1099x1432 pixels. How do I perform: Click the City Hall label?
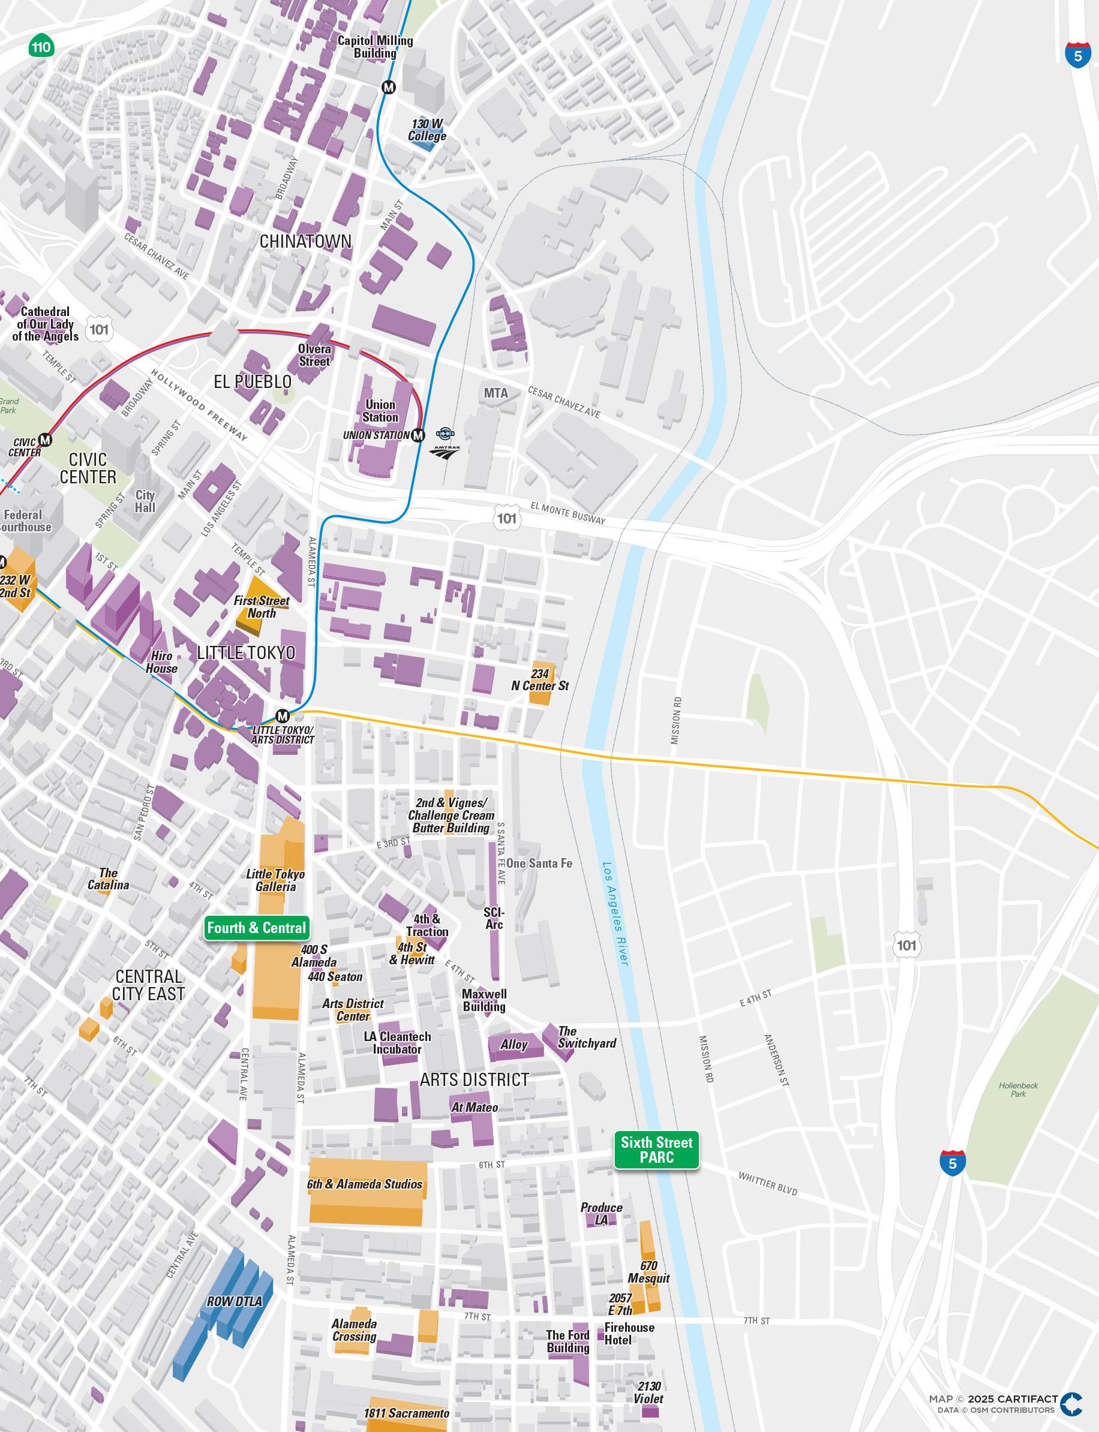click(145, 501)
